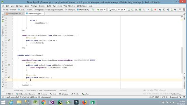The image size is (187, 105).
Task: Open the 4: Run tool window
Action: [x=86, y=94]
